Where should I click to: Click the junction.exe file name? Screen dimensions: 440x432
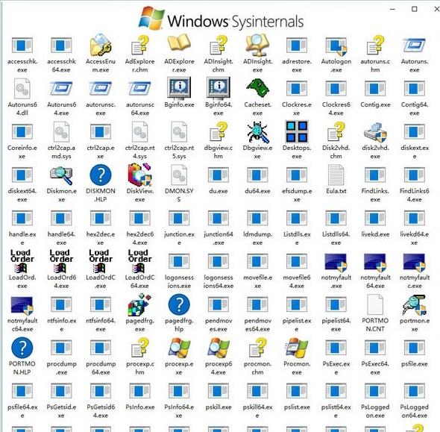pos(179,238)
